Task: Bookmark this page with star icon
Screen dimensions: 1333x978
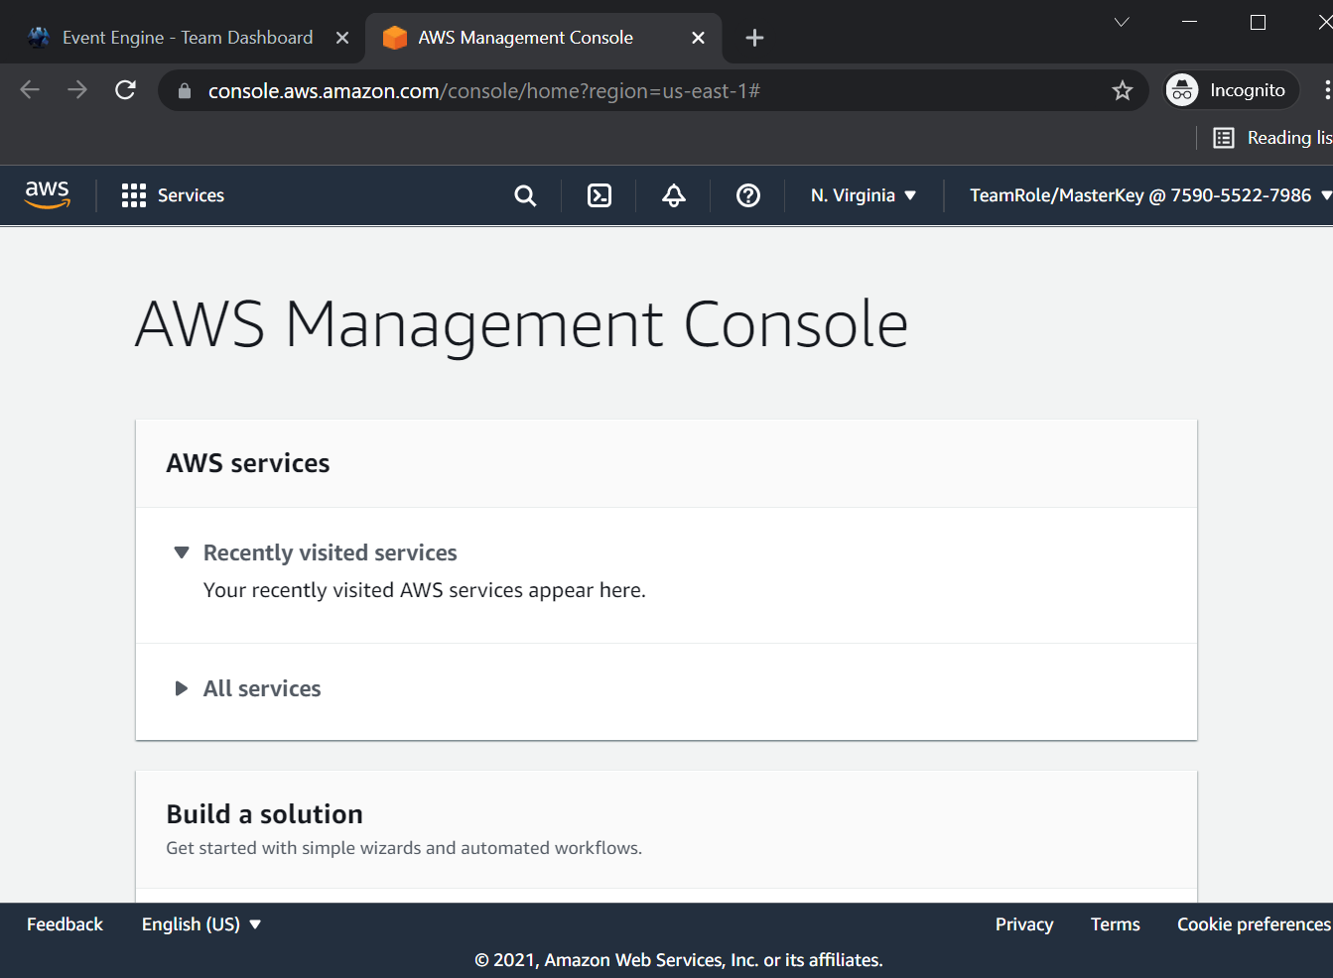Action: tap(1123, 90)
